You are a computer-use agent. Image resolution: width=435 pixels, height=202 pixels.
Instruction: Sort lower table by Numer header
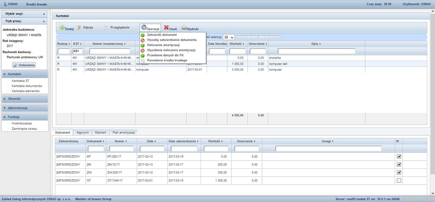coord(121,141)
